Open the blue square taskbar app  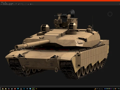click(x=24, y=89)
